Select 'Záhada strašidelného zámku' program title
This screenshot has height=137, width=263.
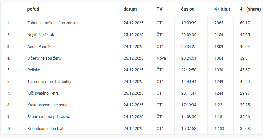click(x=53, y=23)
